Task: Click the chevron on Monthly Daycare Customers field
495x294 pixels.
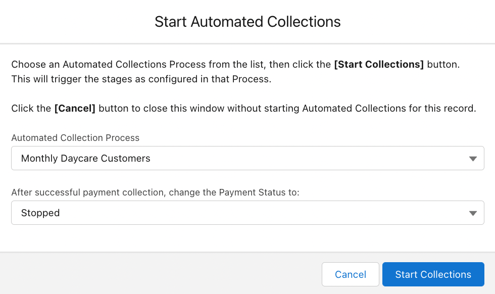Action: click(473, 158)
